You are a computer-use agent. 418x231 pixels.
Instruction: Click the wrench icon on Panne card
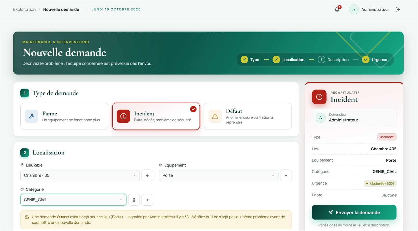click(x=32, y=116)
